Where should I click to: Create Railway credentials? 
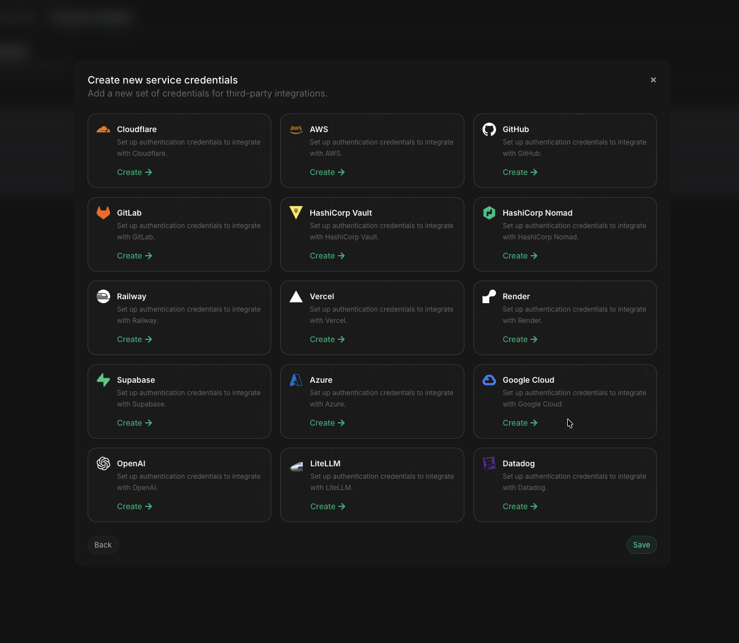134,339
